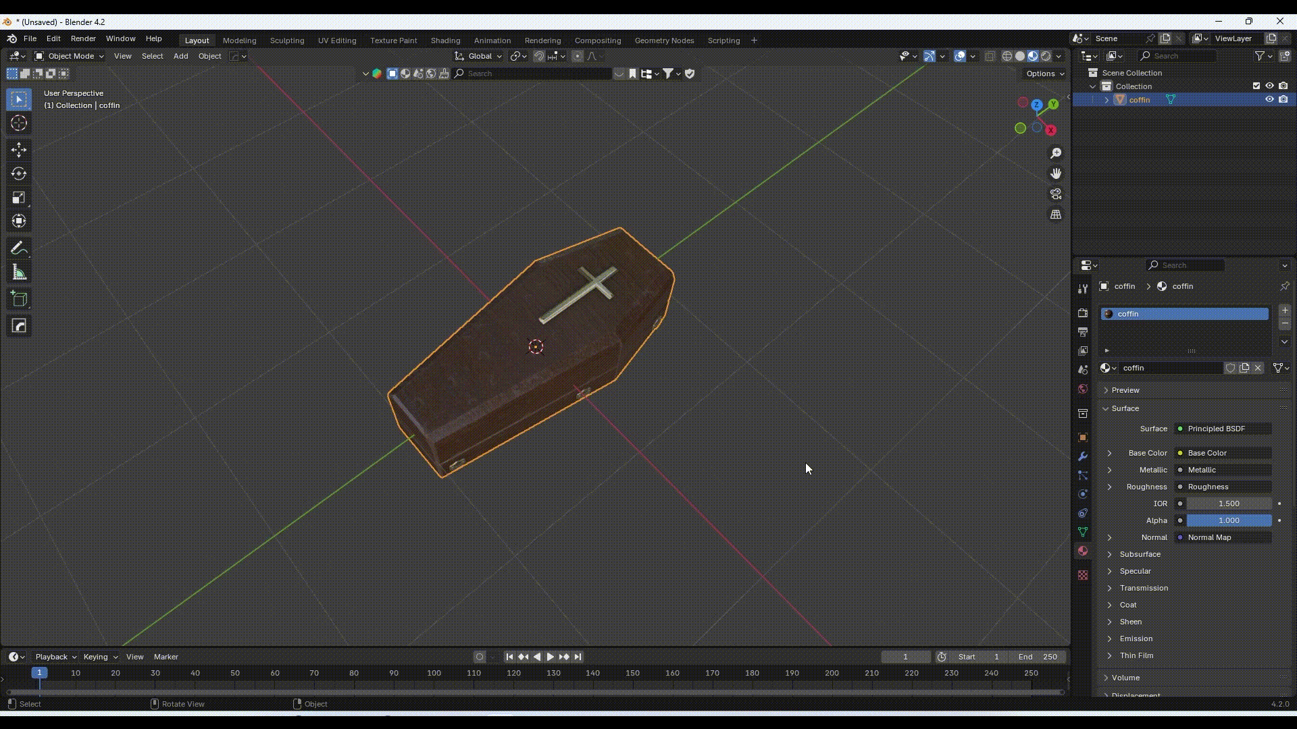Select the Annotate tool
Image resolution: width=1297 pixels, height=729 pixels.
19,248
